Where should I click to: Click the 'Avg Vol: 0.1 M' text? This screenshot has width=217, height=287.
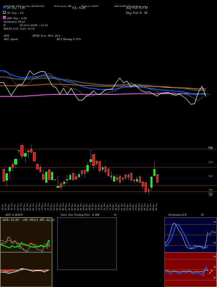click(137, 8)
